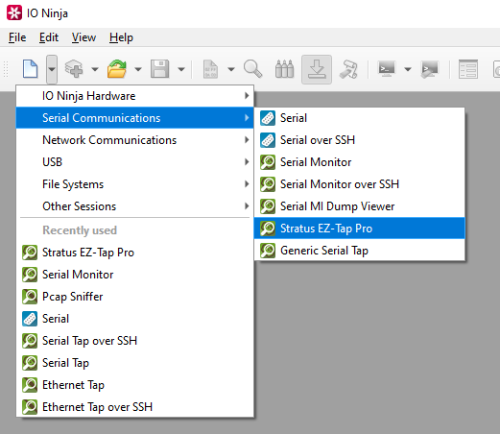Click the binoculars-style bottles toolbar icon
The height and width of the screenshot is (434, 500).
[284, 69]
